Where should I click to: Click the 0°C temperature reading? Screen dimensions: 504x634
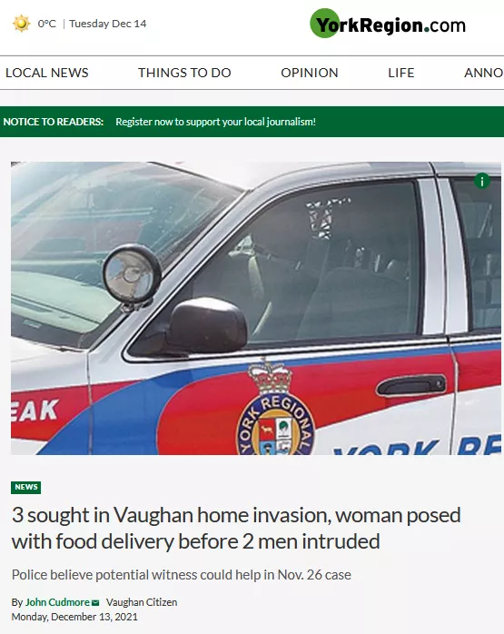47,24
